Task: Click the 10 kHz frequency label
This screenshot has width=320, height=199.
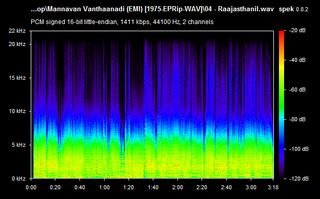Action: click(17, 111)
